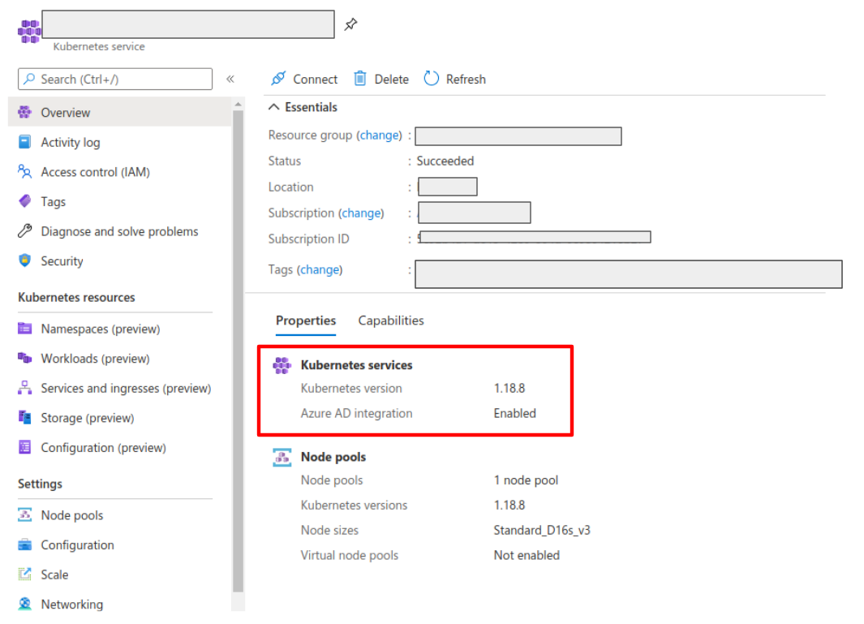Click the Connect plug icon
864x624 pixels.
[278, 79]
